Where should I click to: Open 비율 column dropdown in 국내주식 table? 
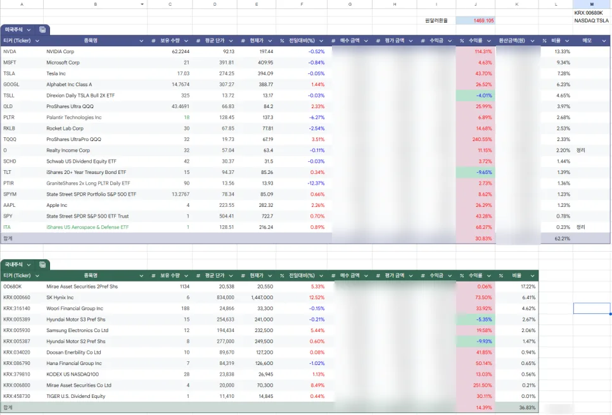pos(532,276)
